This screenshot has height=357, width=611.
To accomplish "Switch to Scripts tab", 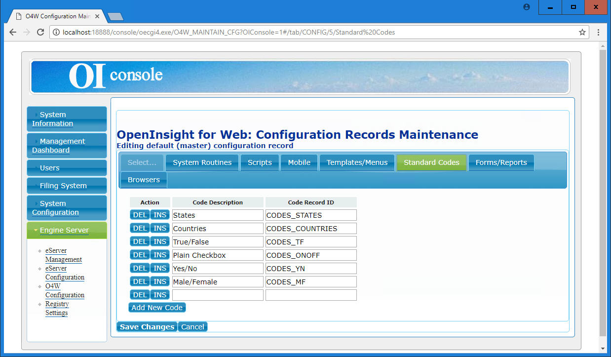I will click(x=260, y=162).
